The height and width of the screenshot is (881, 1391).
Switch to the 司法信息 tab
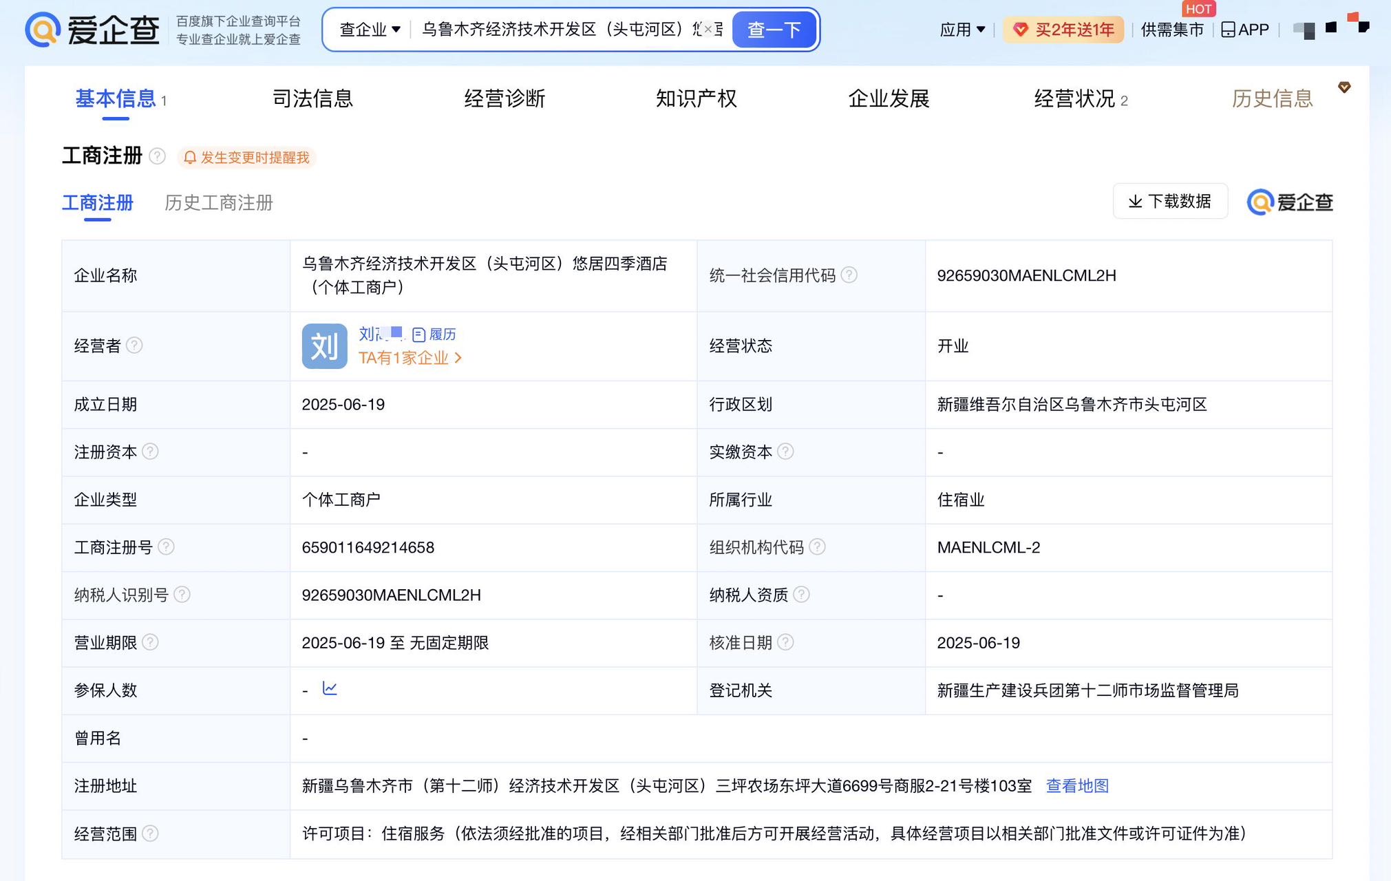coord(312,98)
